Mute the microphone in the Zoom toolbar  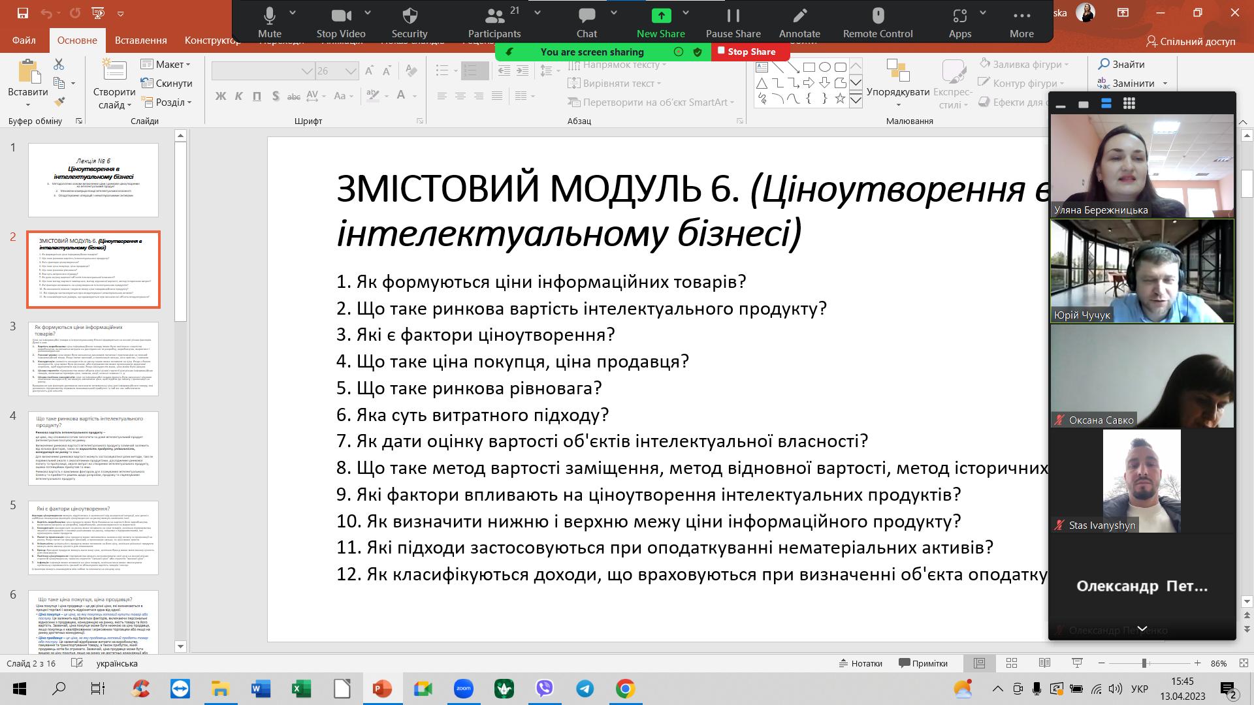(x=269, y=22)
